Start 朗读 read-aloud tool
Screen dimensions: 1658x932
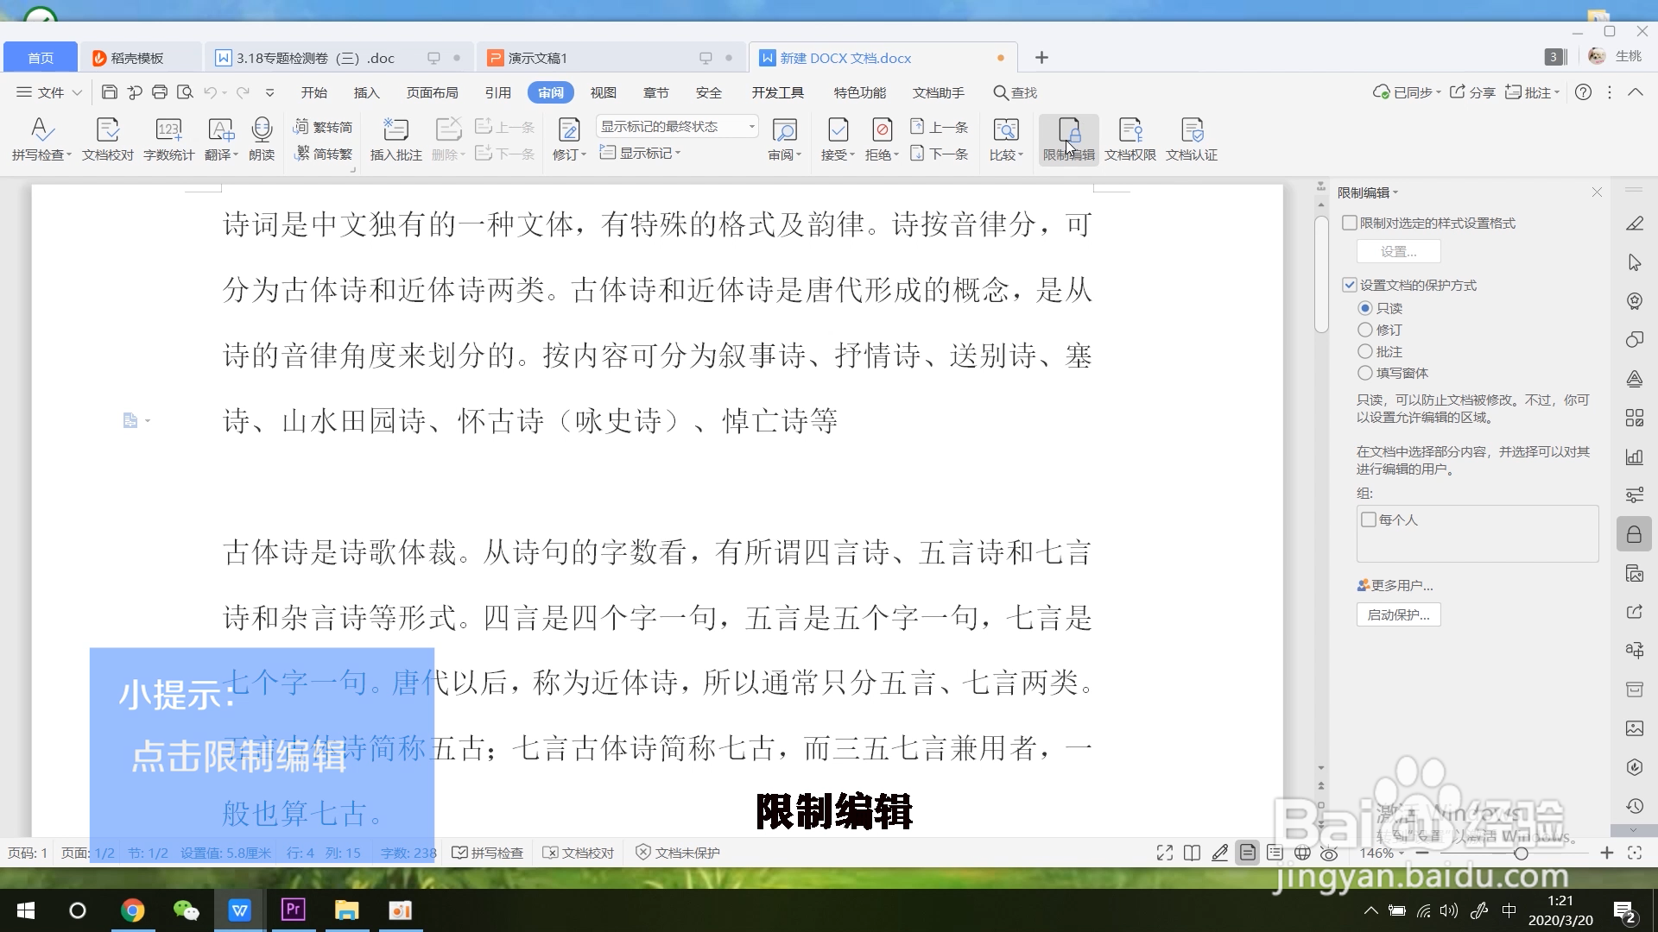coord(262,139)
